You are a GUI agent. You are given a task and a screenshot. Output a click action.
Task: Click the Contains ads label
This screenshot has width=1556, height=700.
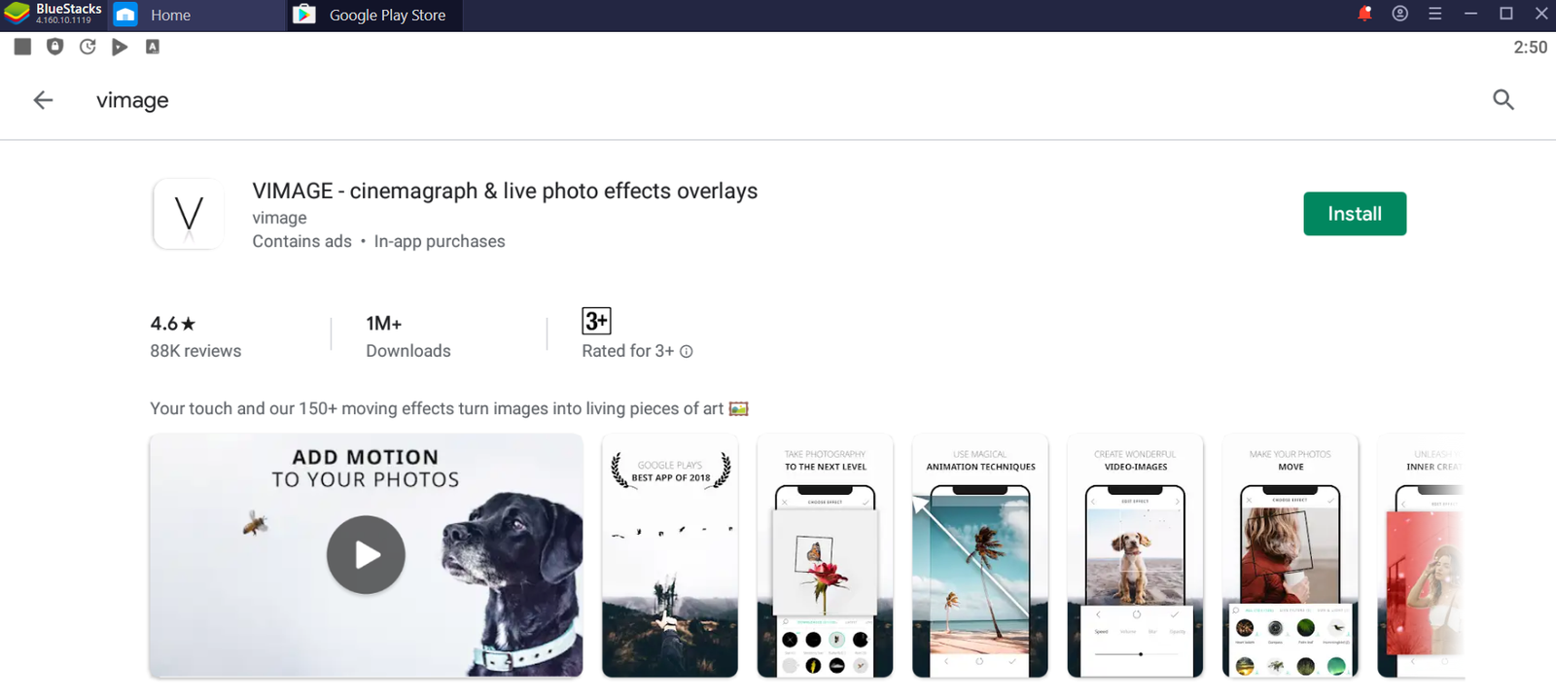click(x=301, y=241)
